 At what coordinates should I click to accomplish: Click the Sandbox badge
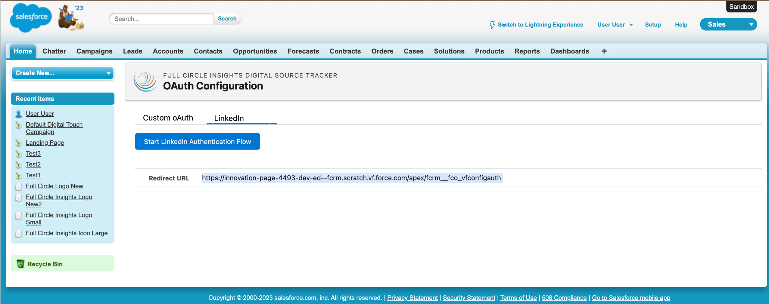[x=741, y=7]
